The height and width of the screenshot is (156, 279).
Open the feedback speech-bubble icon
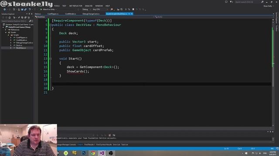(x=226, y=2)
